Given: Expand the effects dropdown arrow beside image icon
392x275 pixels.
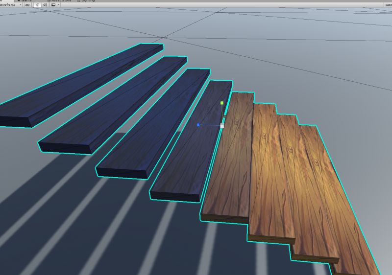Looking at the screenshot, I should (x=58, y=5).
